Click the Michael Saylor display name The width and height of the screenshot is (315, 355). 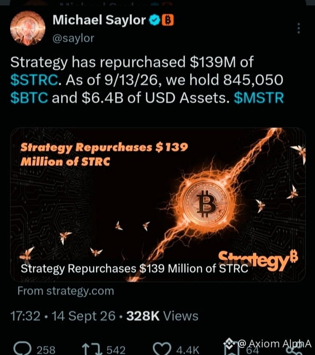(x=99, y=20)
